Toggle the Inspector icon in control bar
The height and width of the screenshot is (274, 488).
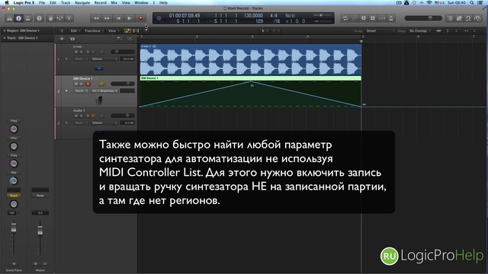[x=18, y=18]
